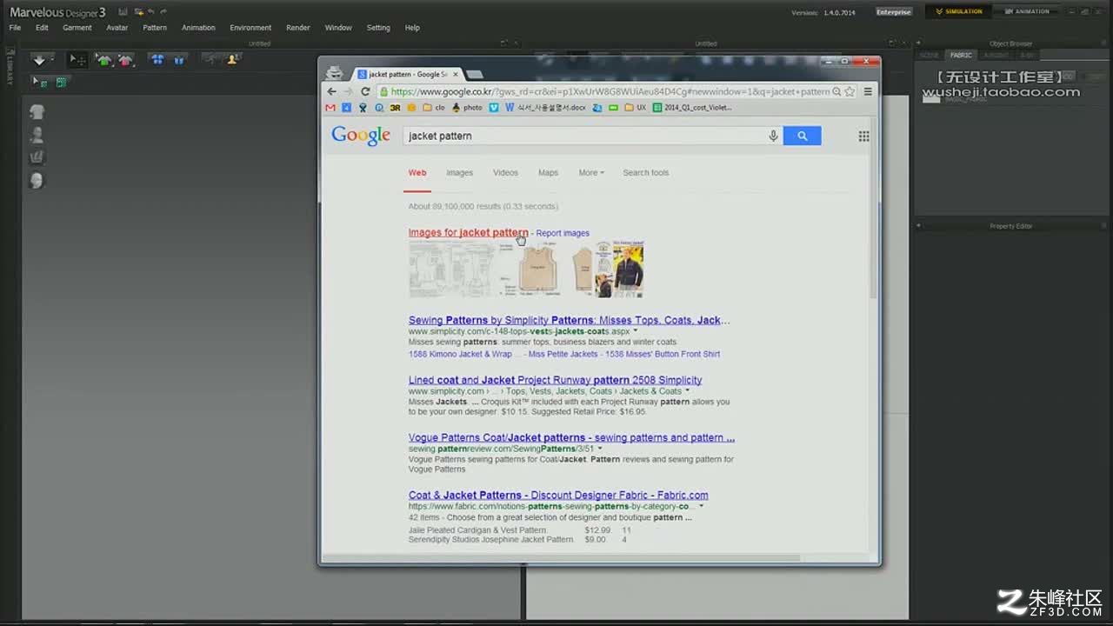The width and height of the screenshot is (1113, 626).
Task: Open the 2014_Q1_cost_Violet bookmark
Action: 692,108
